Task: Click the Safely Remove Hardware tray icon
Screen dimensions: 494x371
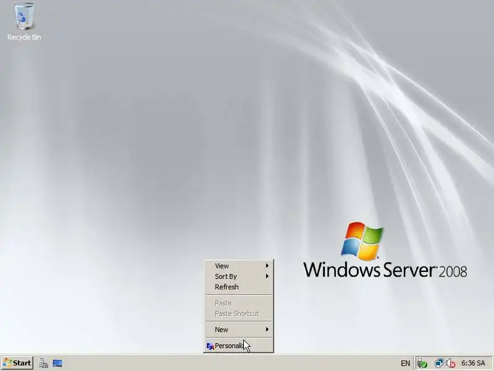Action: [422, 364]
